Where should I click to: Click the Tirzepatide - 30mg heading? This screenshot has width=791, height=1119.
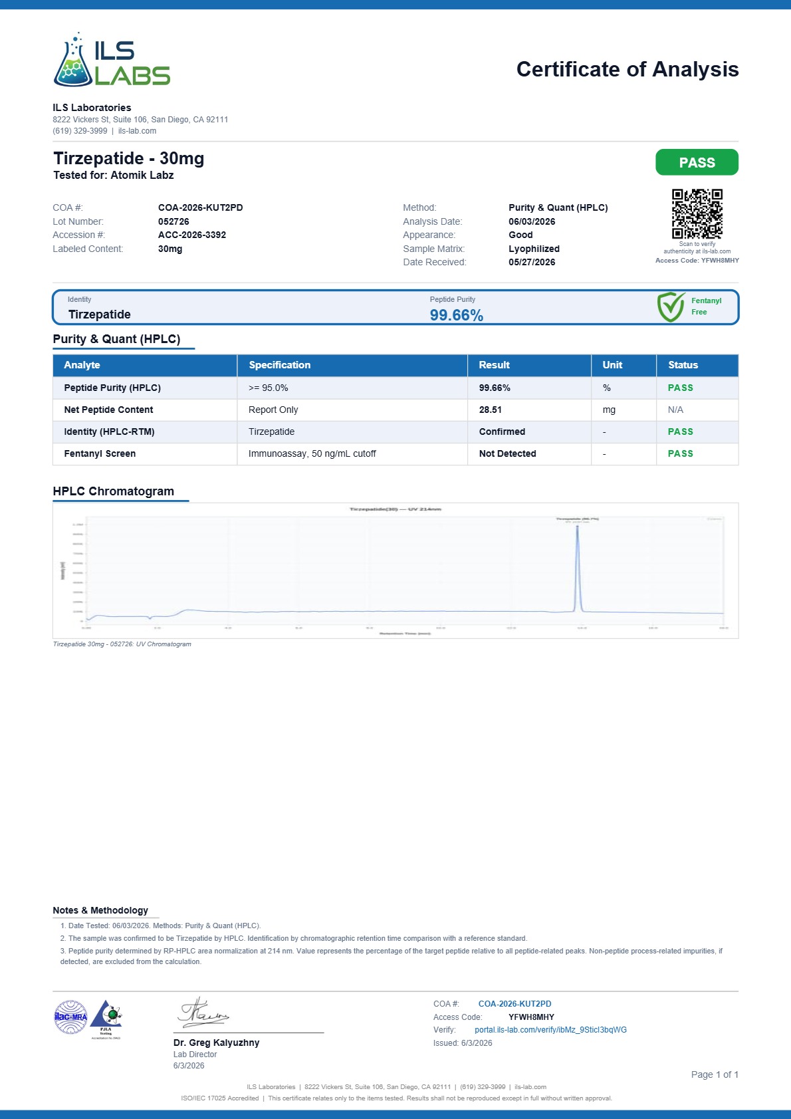[x=129, y=158]
